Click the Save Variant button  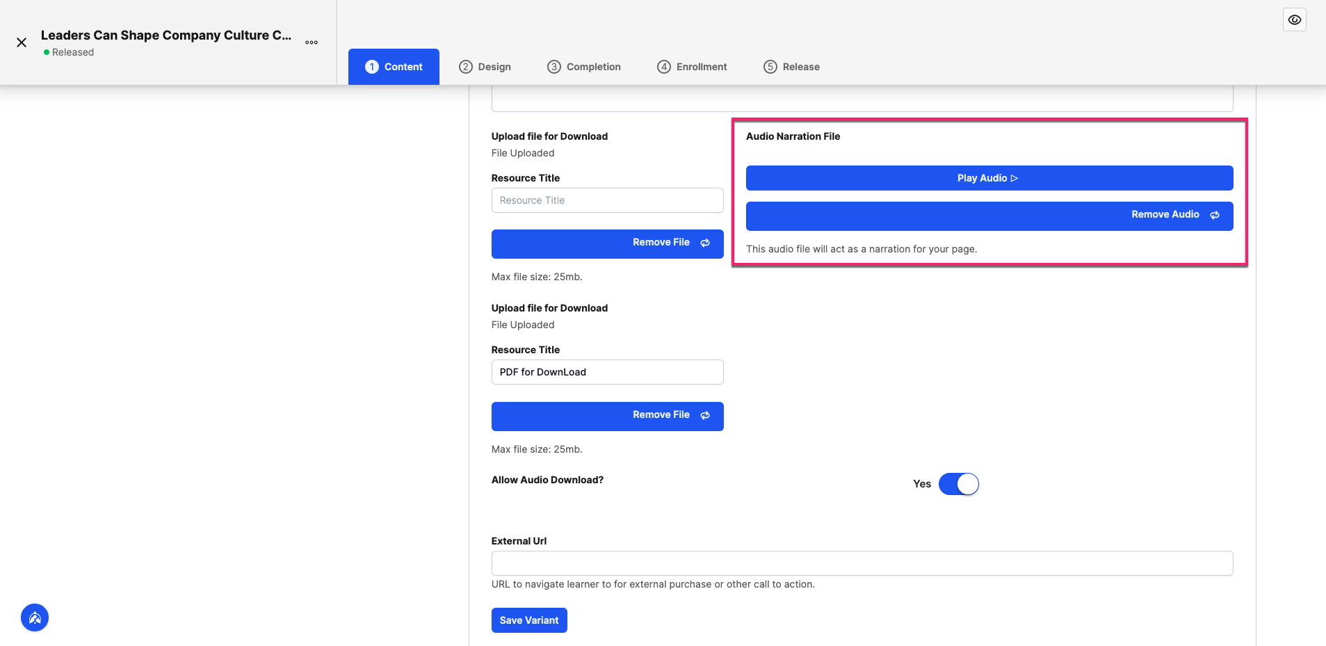coord(529,620)
